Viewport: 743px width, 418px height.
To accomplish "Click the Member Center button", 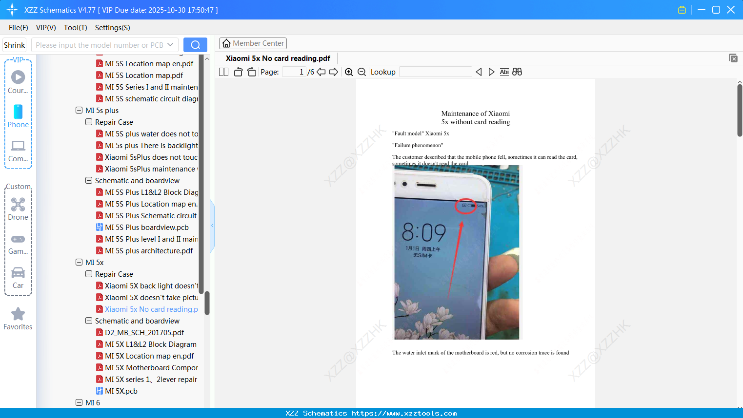I will (253, 43).
